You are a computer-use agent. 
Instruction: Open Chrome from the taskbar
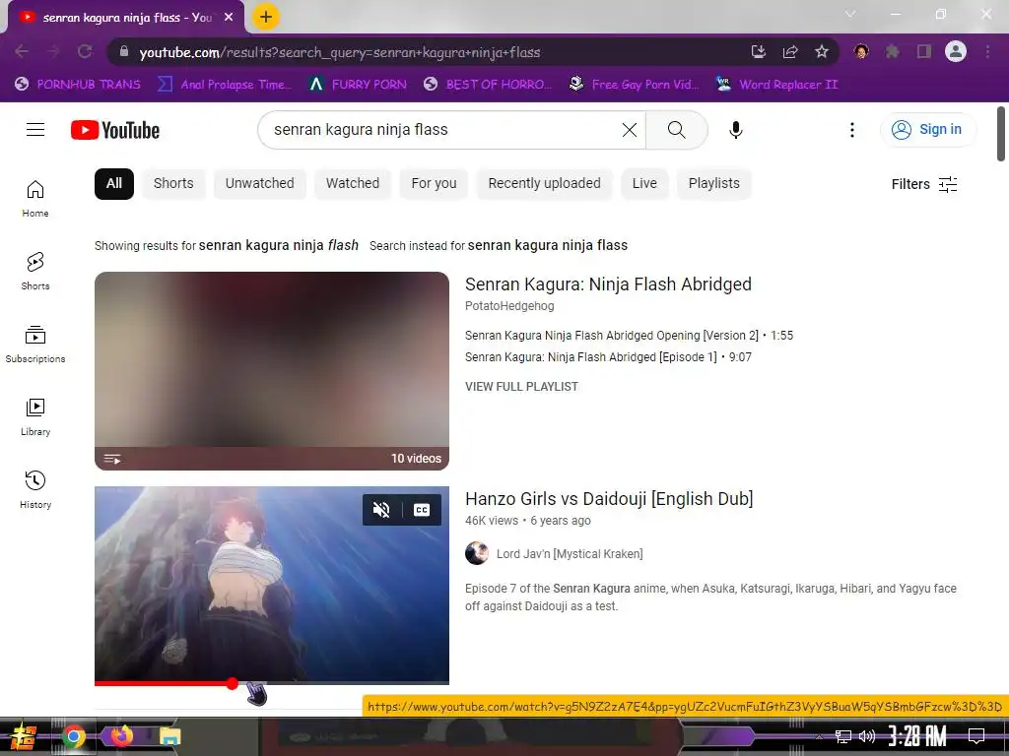click(x=73, y=736)
